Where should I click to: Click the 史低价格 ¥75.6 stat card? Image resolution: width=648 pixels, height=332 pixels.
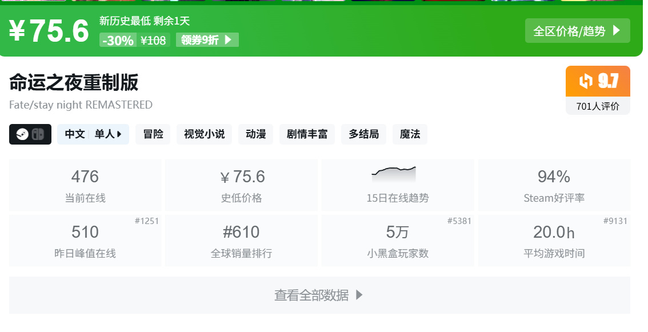pyautogui.click(x=241, y=185)
